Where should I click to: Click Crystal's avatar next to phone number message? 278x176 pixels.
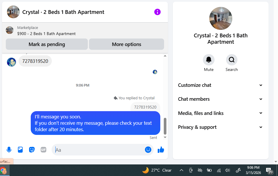click(x=11, y=62)
